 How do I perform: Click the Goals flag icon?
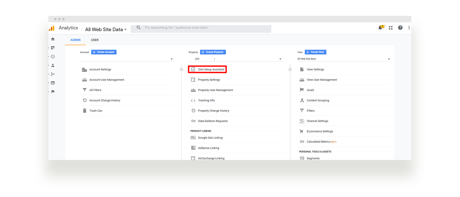click(302, 90)
